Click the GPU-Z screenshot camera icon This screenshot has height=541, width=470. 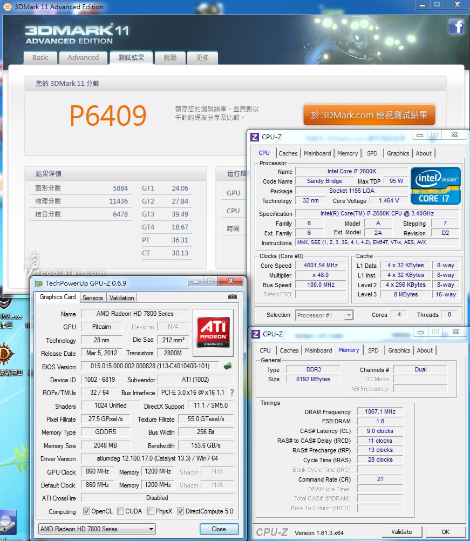[x=233, y=297]
